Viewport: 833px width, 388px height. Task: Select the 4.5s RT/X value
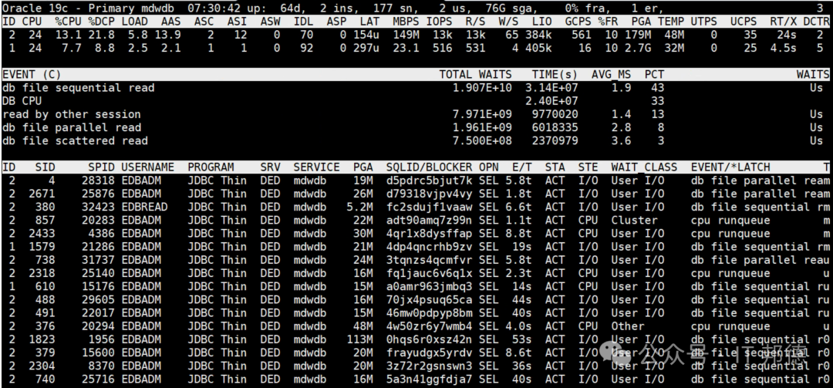click(x=783, y=48)
